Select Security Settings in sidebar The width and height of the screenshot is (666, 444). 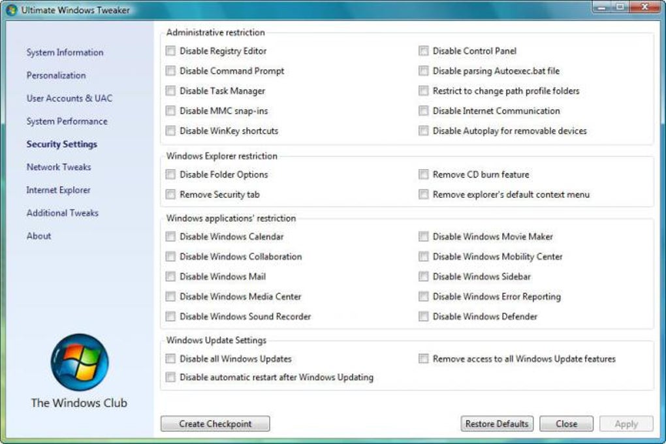pos(62,144)
